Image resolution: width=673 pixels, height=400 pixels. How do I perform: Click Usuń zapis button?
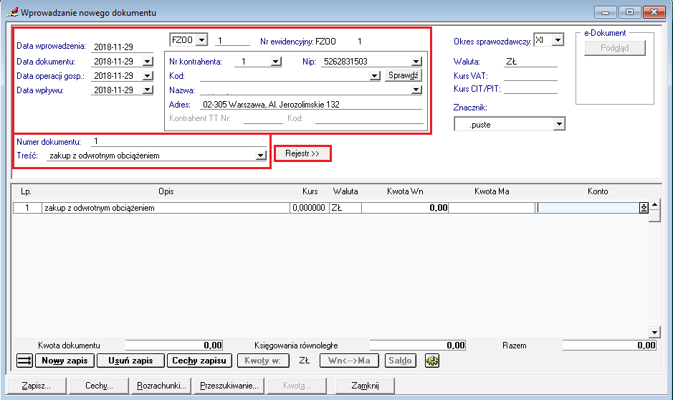(130, 361)
